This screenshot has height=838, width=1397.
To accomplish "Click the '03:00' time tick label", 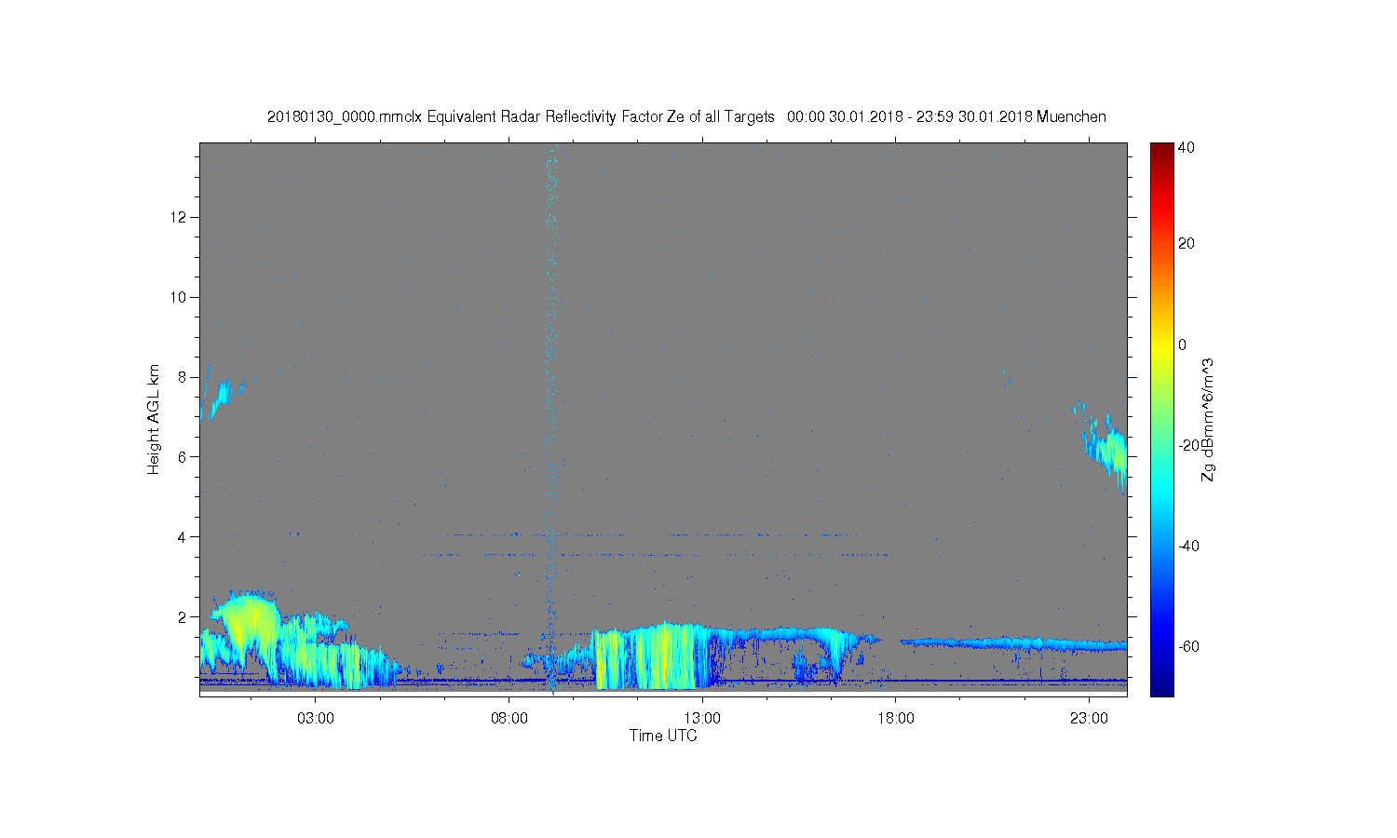I will pyautogui.click(x=316, y=719).
